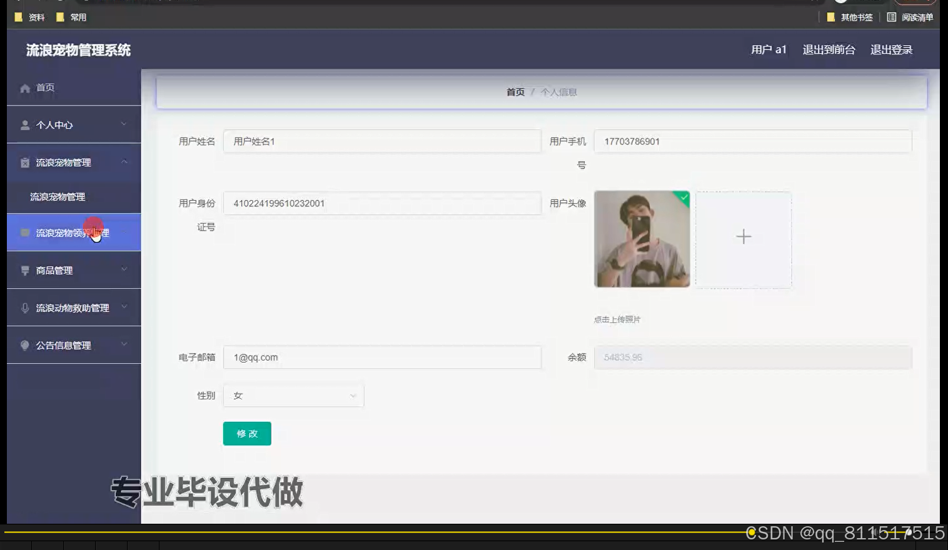The width and height of the screenshot is (948, 550).
Task: Open the 阅读清单 reading list icon
Action: 891,17
